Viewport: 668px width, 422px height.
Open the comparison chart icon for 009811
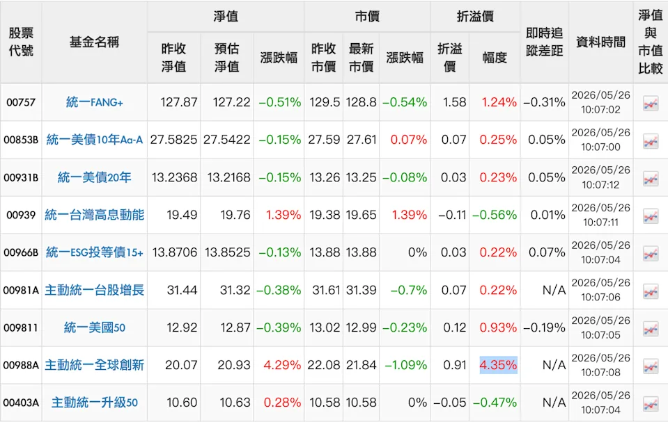pyautogui.click(x=651, y=329)
